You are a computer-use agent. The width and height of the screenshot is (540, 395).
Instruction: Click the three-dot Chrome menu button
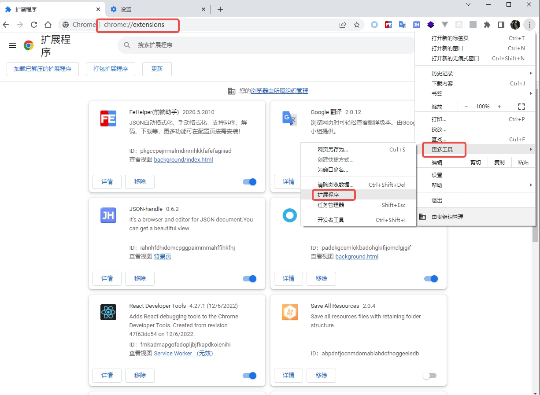point(529,25)
